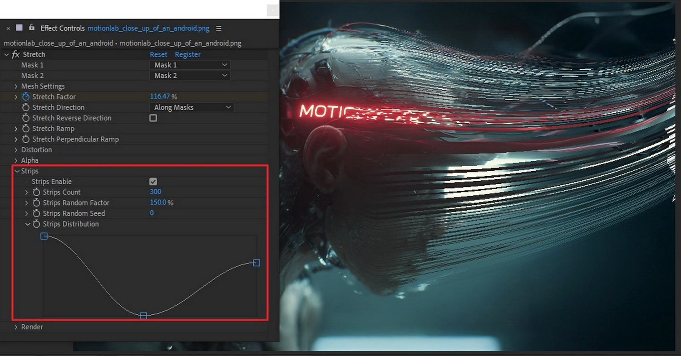
Task: Click the Reset link for Stretch
Action: (x=158, y=54)
